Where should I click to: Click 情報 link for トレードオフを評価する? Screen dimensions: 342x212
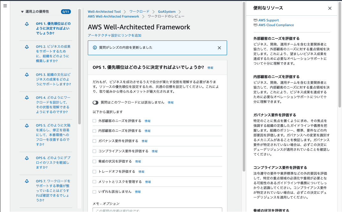tap(141, 172)
